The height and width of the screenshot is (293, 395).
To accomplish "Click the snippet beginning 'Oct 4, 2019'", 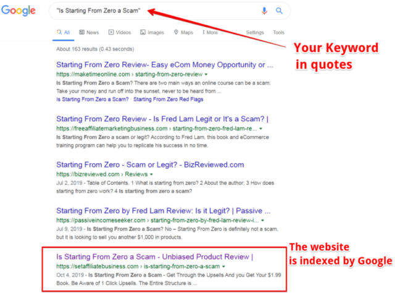I will 168,279.
